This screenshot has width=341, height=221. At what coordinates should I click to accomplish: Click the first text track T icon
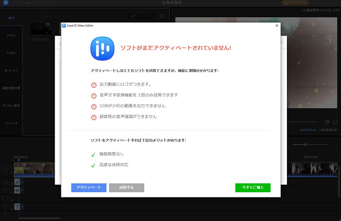click(5, 207)
